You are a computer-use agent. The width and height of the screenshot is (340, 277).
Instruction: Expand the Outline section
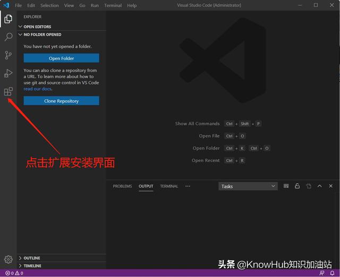pos(62,258)
